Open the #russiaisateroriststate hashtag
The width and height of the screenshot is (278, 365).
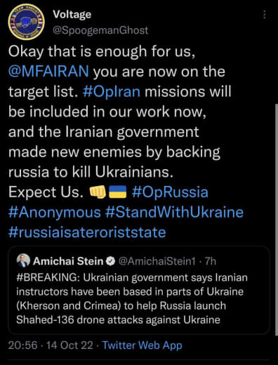click(x=87, y=232)
